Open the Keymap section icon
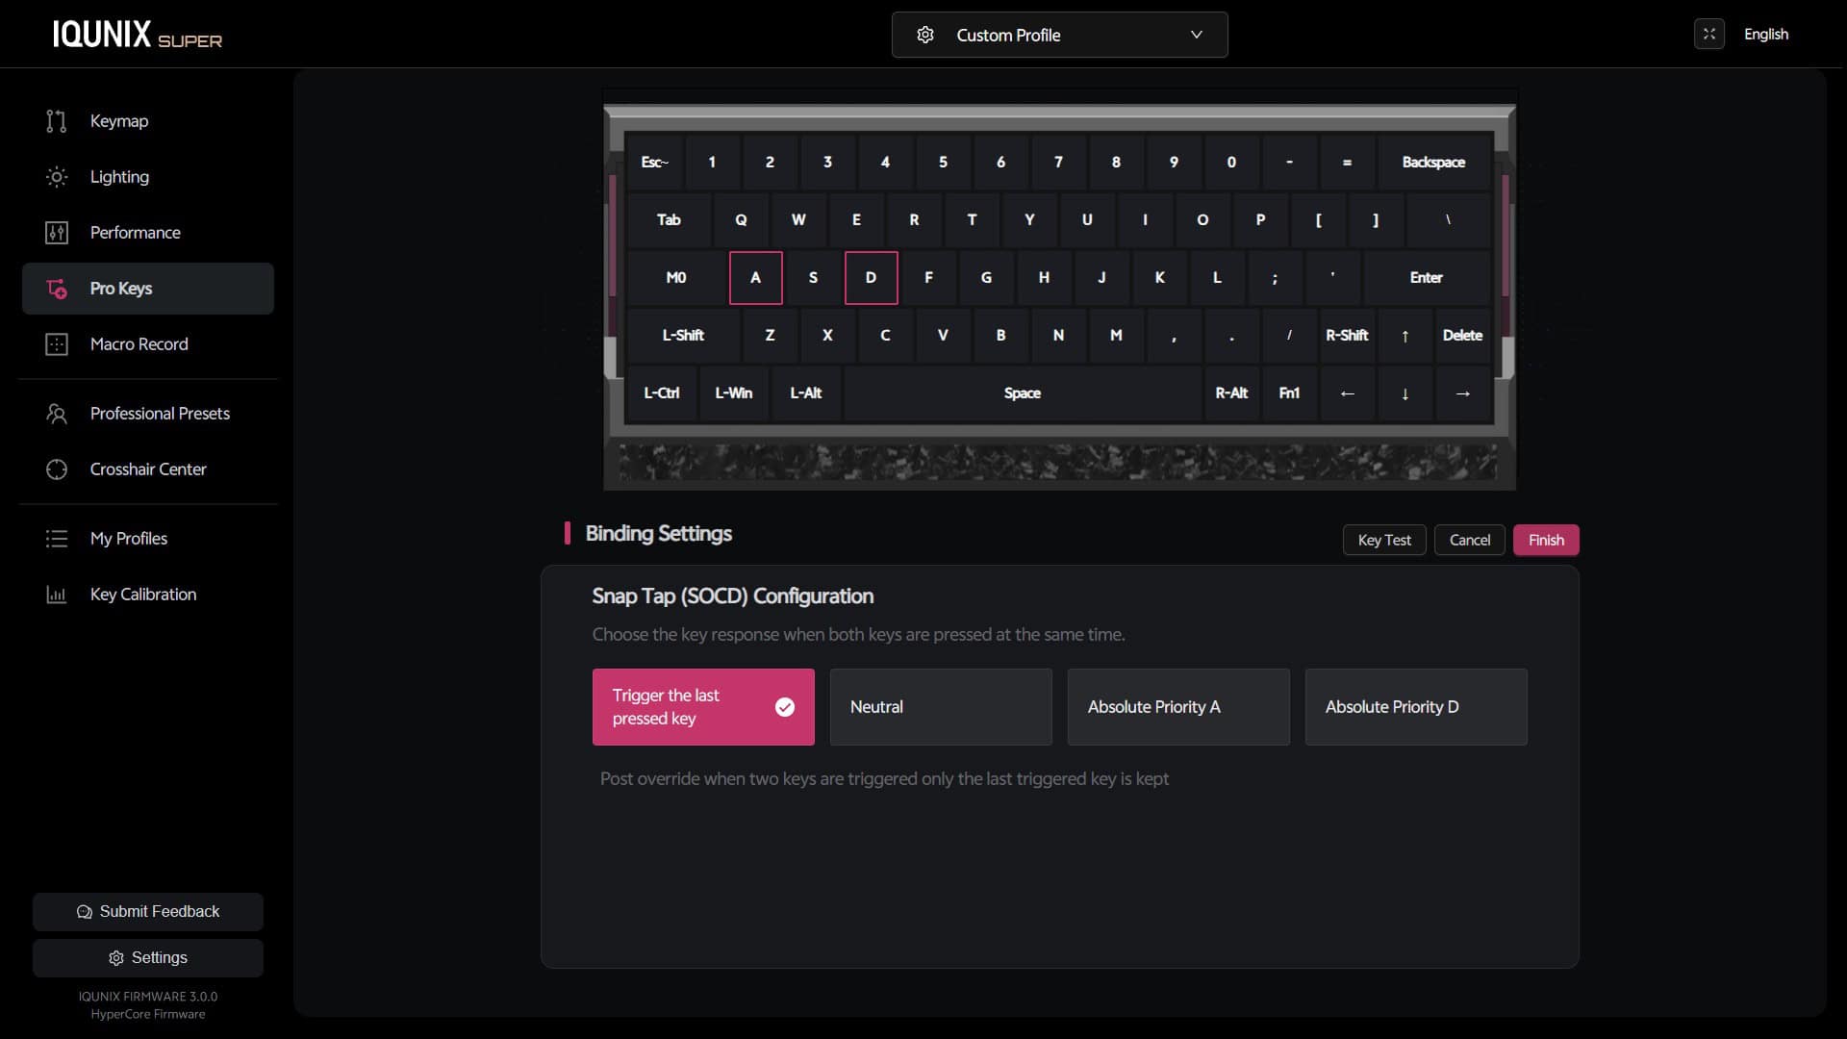 [57, 121]
